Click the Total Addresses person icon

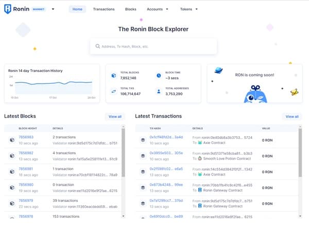click(x=159, y=91)
